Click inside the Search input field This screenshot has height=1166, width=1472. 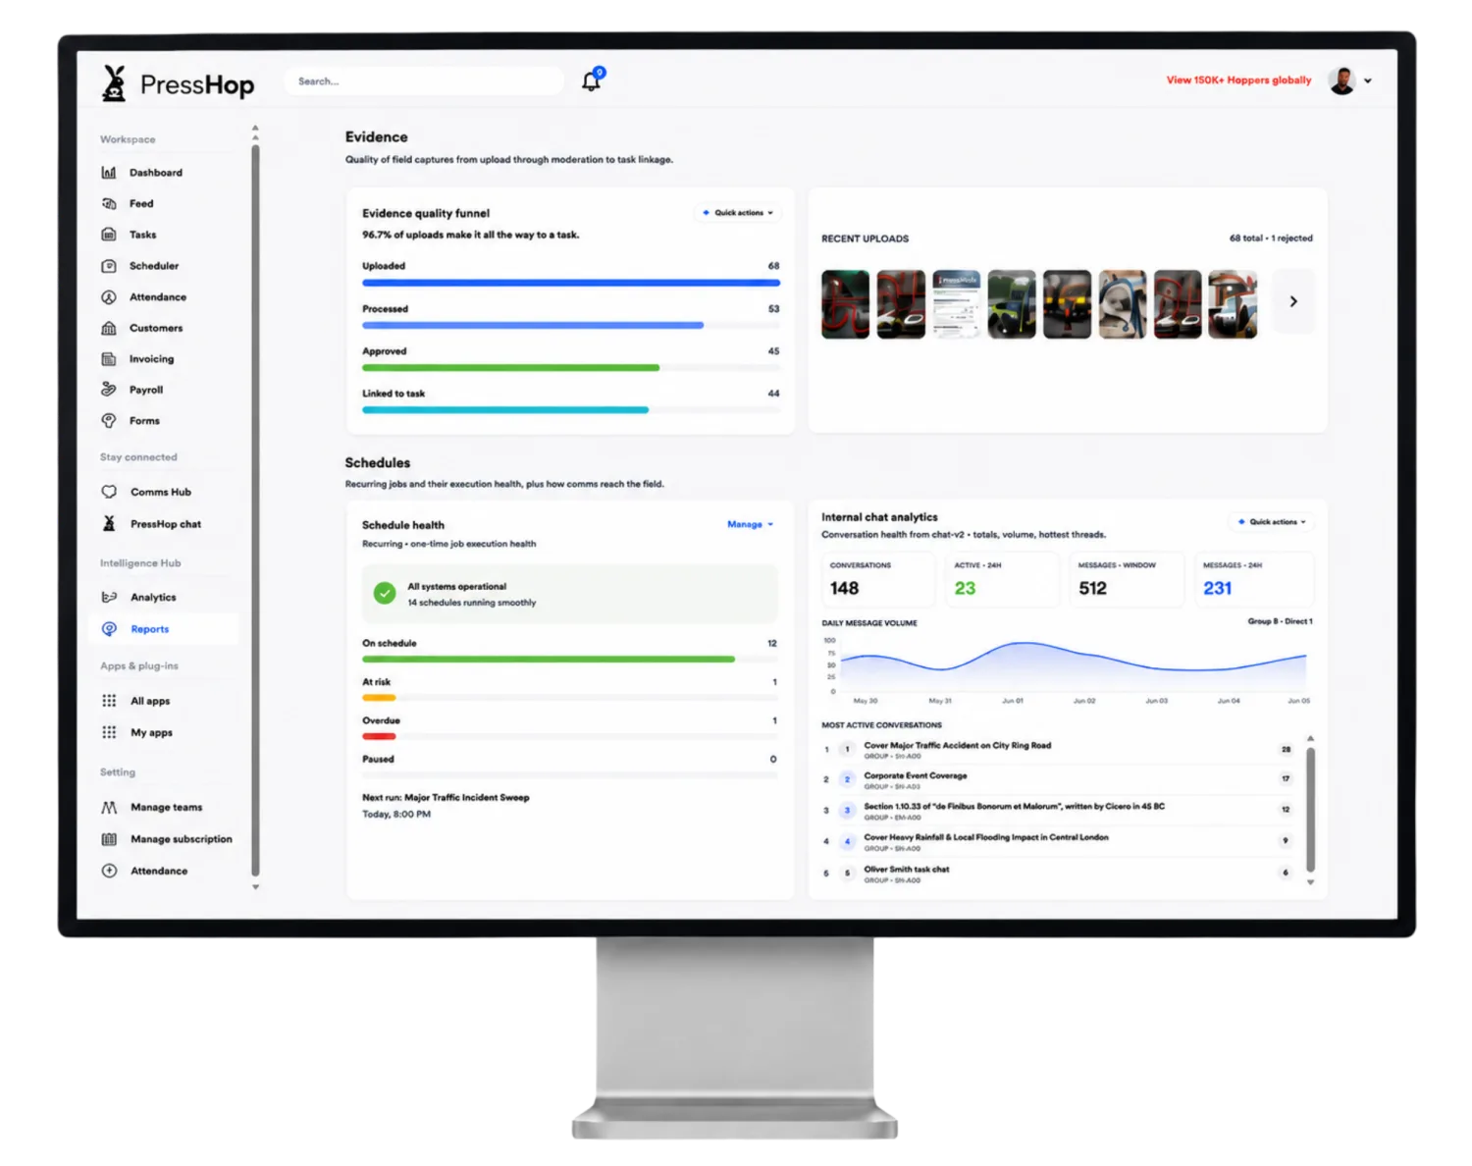424,81
